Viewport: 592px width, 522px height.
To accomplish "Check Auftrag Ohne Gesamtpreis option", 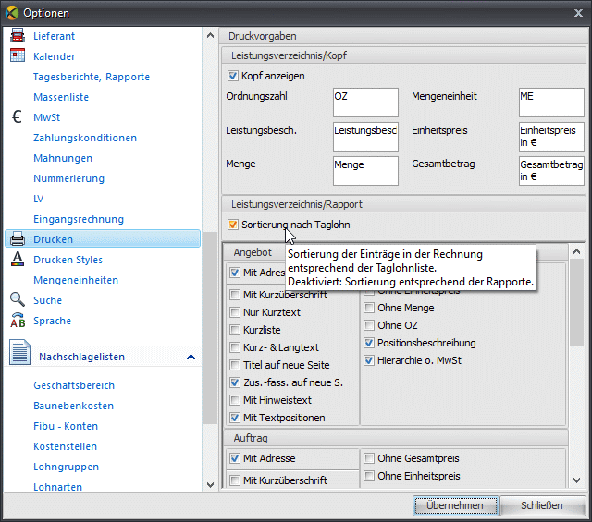I will click(369, 458).
